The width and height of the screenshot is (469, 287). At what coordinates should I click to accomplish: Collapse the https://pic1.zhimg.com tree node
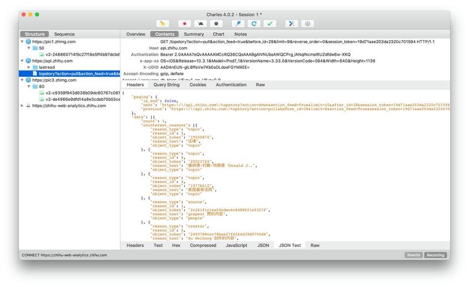(x=22, y=42)
